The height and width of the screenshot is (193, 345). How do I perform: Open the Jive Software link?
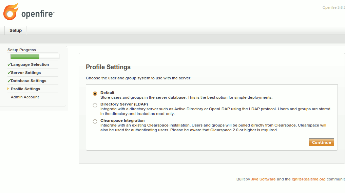263,179
